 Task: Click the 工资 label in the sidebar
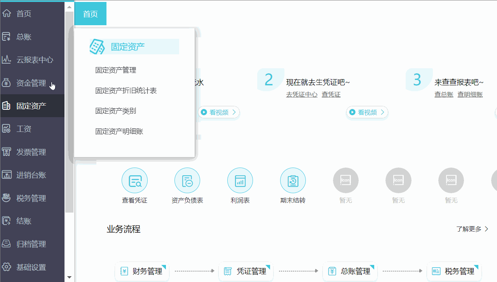tap(24, 129)
